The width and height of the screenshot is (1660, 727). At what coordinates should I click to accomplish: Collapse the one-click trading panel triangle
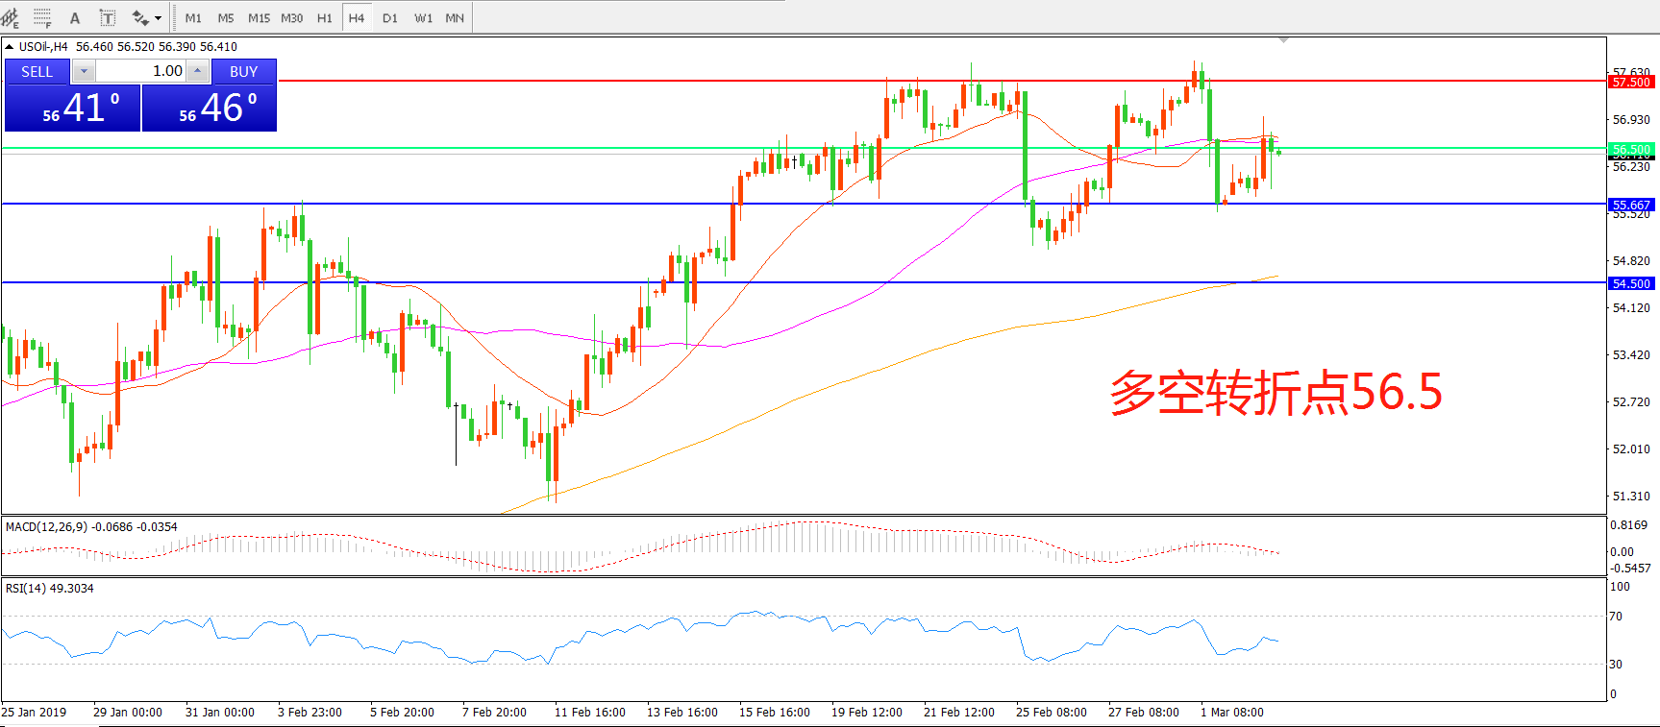[x=10, y=46]
